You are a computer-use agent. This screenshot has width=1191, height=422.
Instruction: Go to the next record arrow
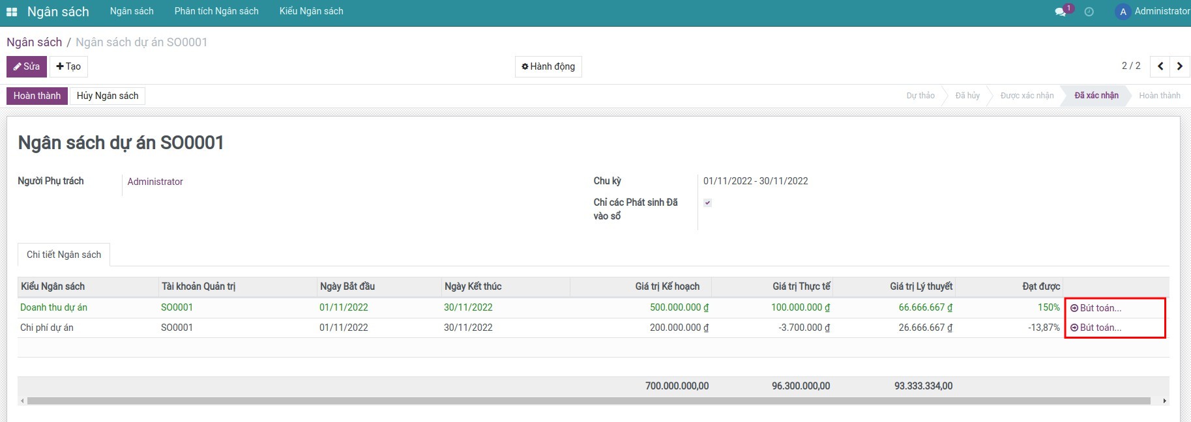[1179, 66]
